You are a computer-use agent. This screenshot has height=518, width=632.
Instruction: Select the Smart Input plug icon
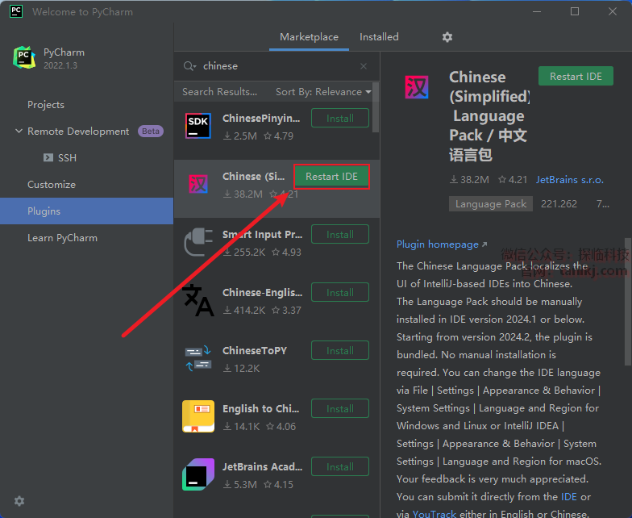coord(198,243)
